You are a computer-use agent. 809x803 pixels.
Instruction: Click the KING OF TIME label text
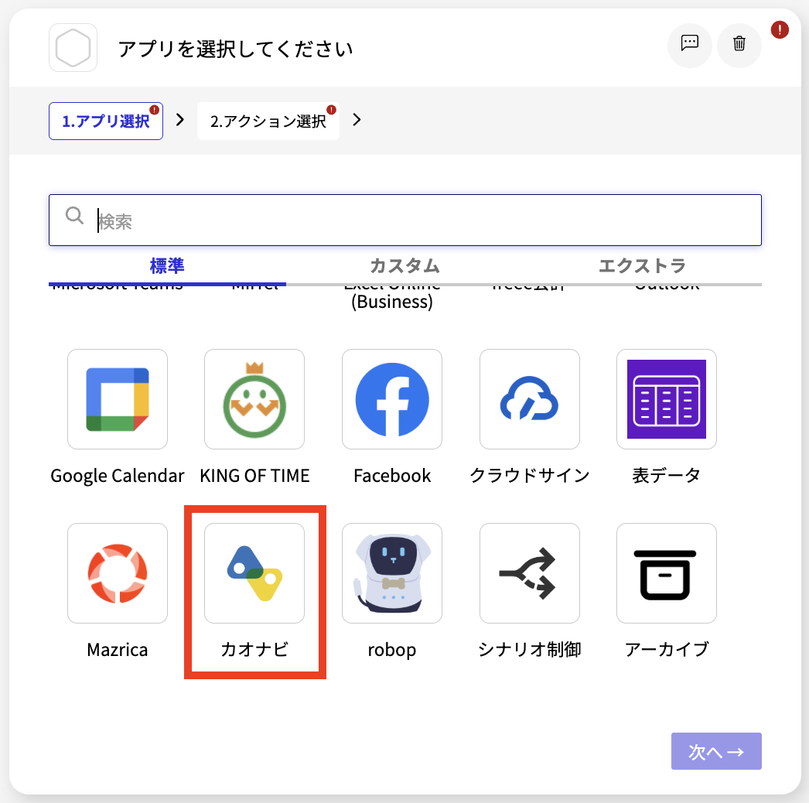255,476
